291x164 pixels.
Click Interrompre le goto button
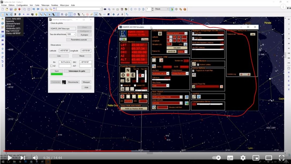(77, 71)
